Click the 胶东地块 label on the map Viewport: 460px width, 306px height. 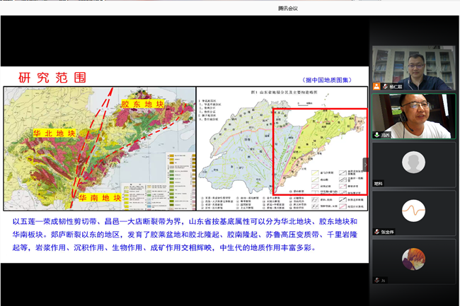[142, 105]
